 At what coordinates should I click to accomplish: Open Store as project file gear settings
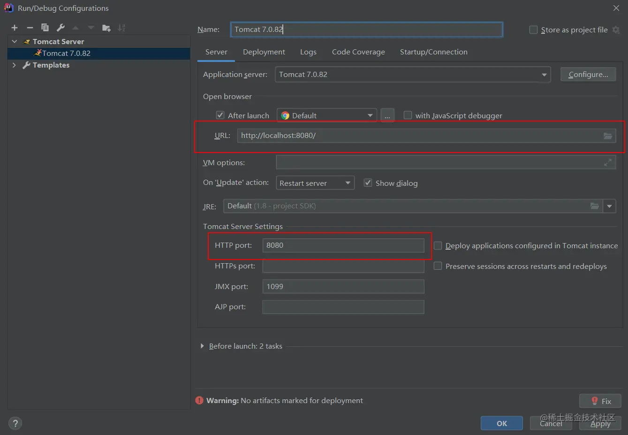616,30
